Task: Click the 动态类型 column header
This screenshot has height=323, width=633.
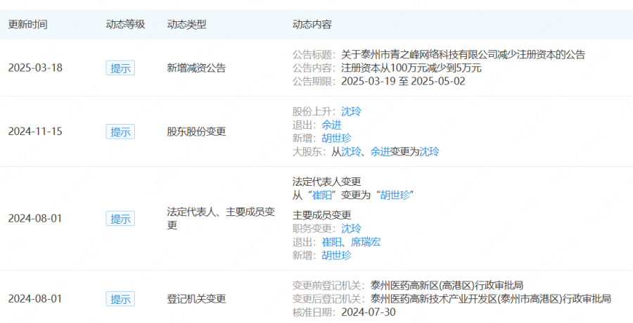Action: pyautogui.click(x=186, y=24)
